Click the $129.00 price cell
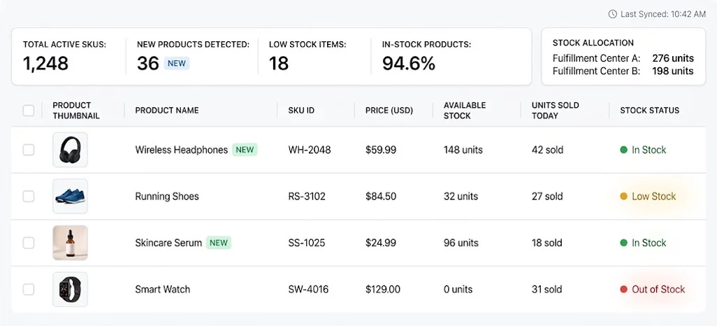Image resolution: width=717 pixels, height=326 pixels. point(383,290)
